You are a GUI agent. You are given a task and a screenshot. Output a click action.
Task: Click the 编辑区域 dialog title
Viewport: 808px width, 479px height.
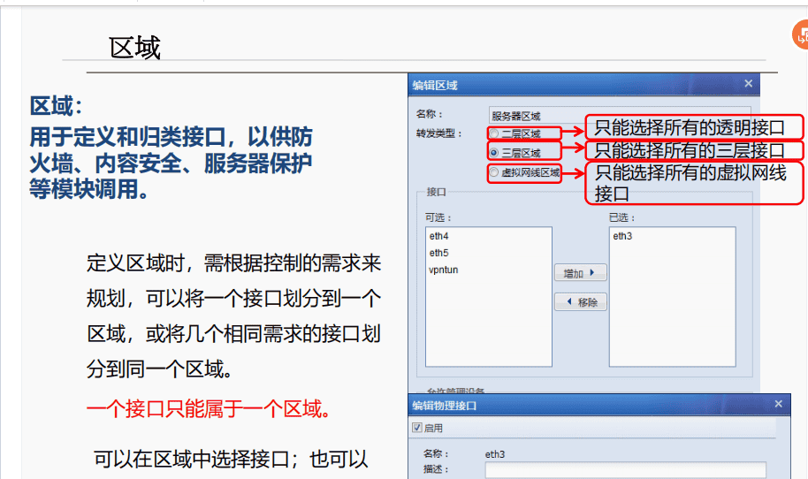click(x=435, y=86)
